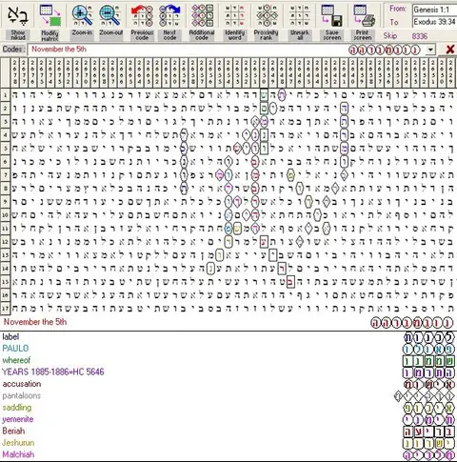Click the Skip value 8336

[x=420, y=36]
